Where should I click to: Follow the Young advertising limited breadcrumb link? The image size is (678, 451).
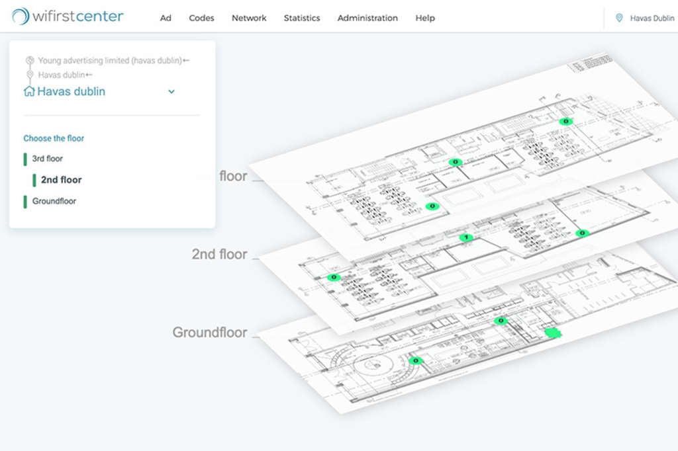[110, 61]
